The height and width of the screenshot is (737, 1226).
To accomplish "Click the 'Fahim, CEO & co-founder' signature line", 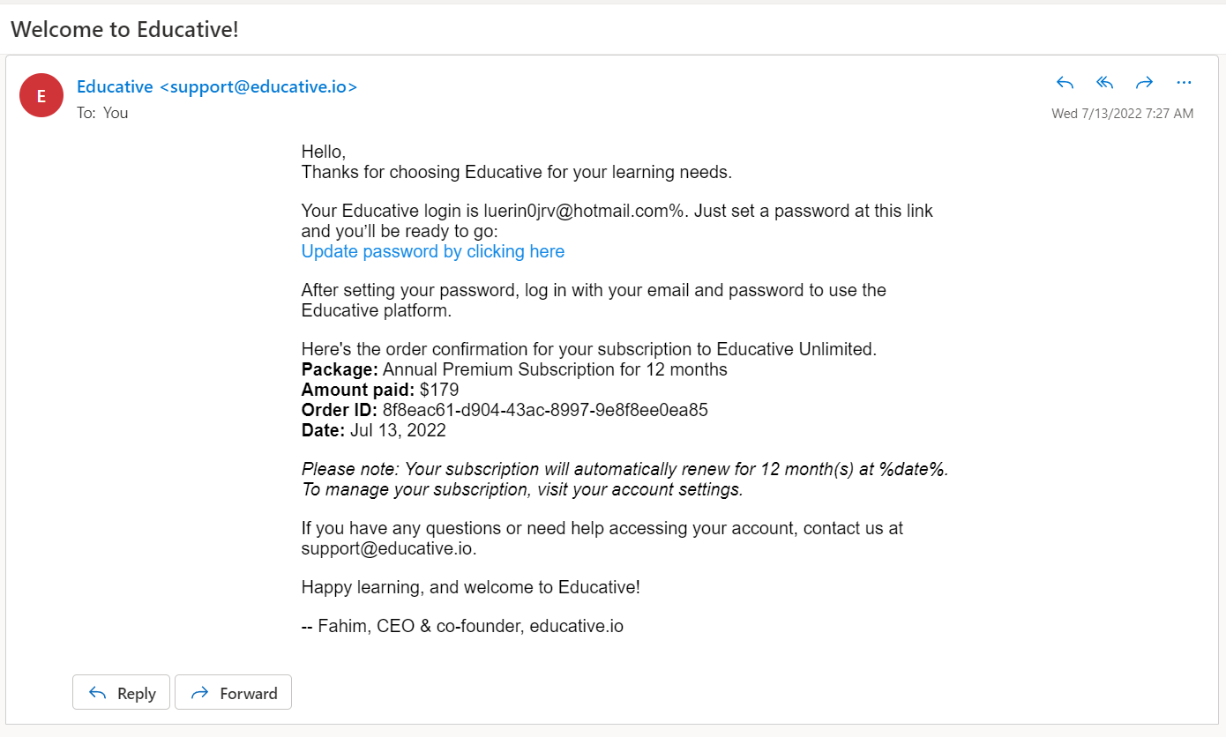I will (x=462, y=627).
